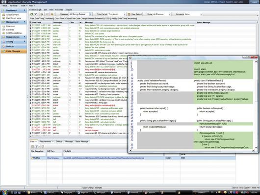Screen dimensions: 260x195
Task: Click the HP logo in title bar
Action: [x=3, y=2]
